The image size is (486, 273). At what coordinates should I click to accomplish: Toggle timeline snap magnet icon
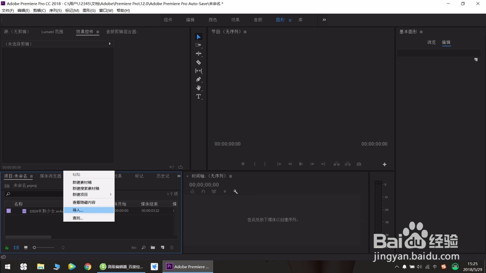click(x=203, y=192)
